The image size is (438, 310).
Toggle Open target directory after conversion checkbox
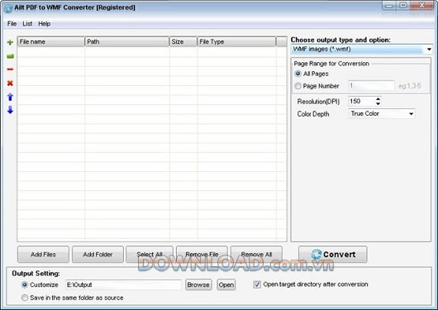[x=257, y=284]
